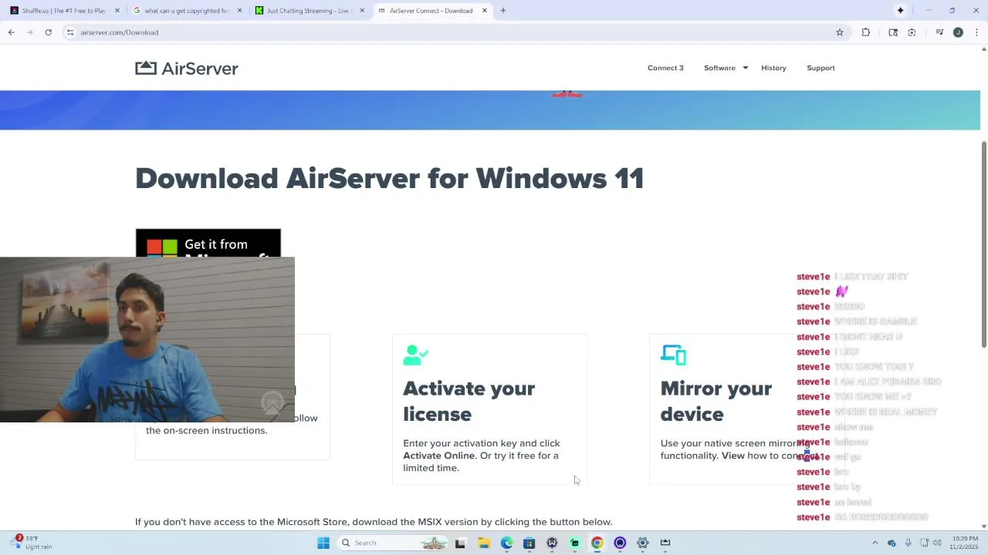Open File Explorer from taskbar
This screenshot has width=988, height=555.
coord(484,543)
